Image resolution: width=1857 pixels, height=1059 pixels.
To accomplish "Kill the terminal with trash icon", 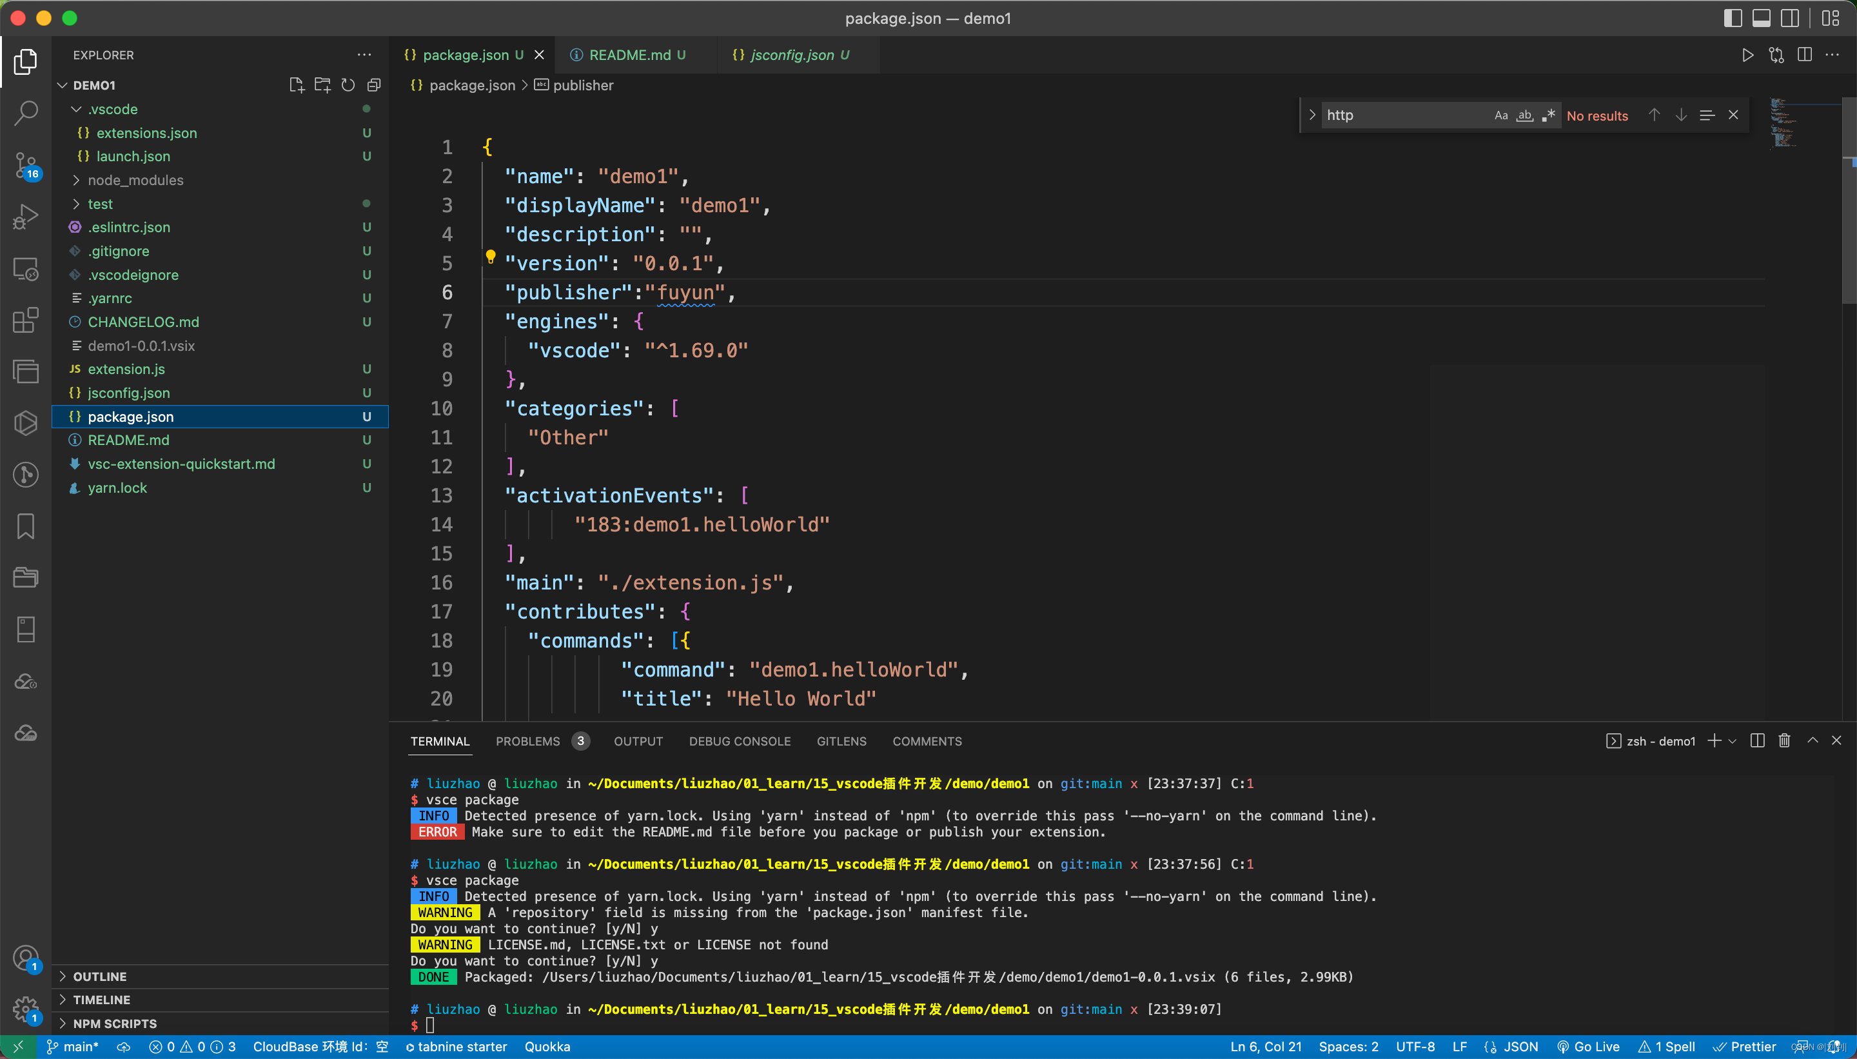I will tap(1783, 740).
